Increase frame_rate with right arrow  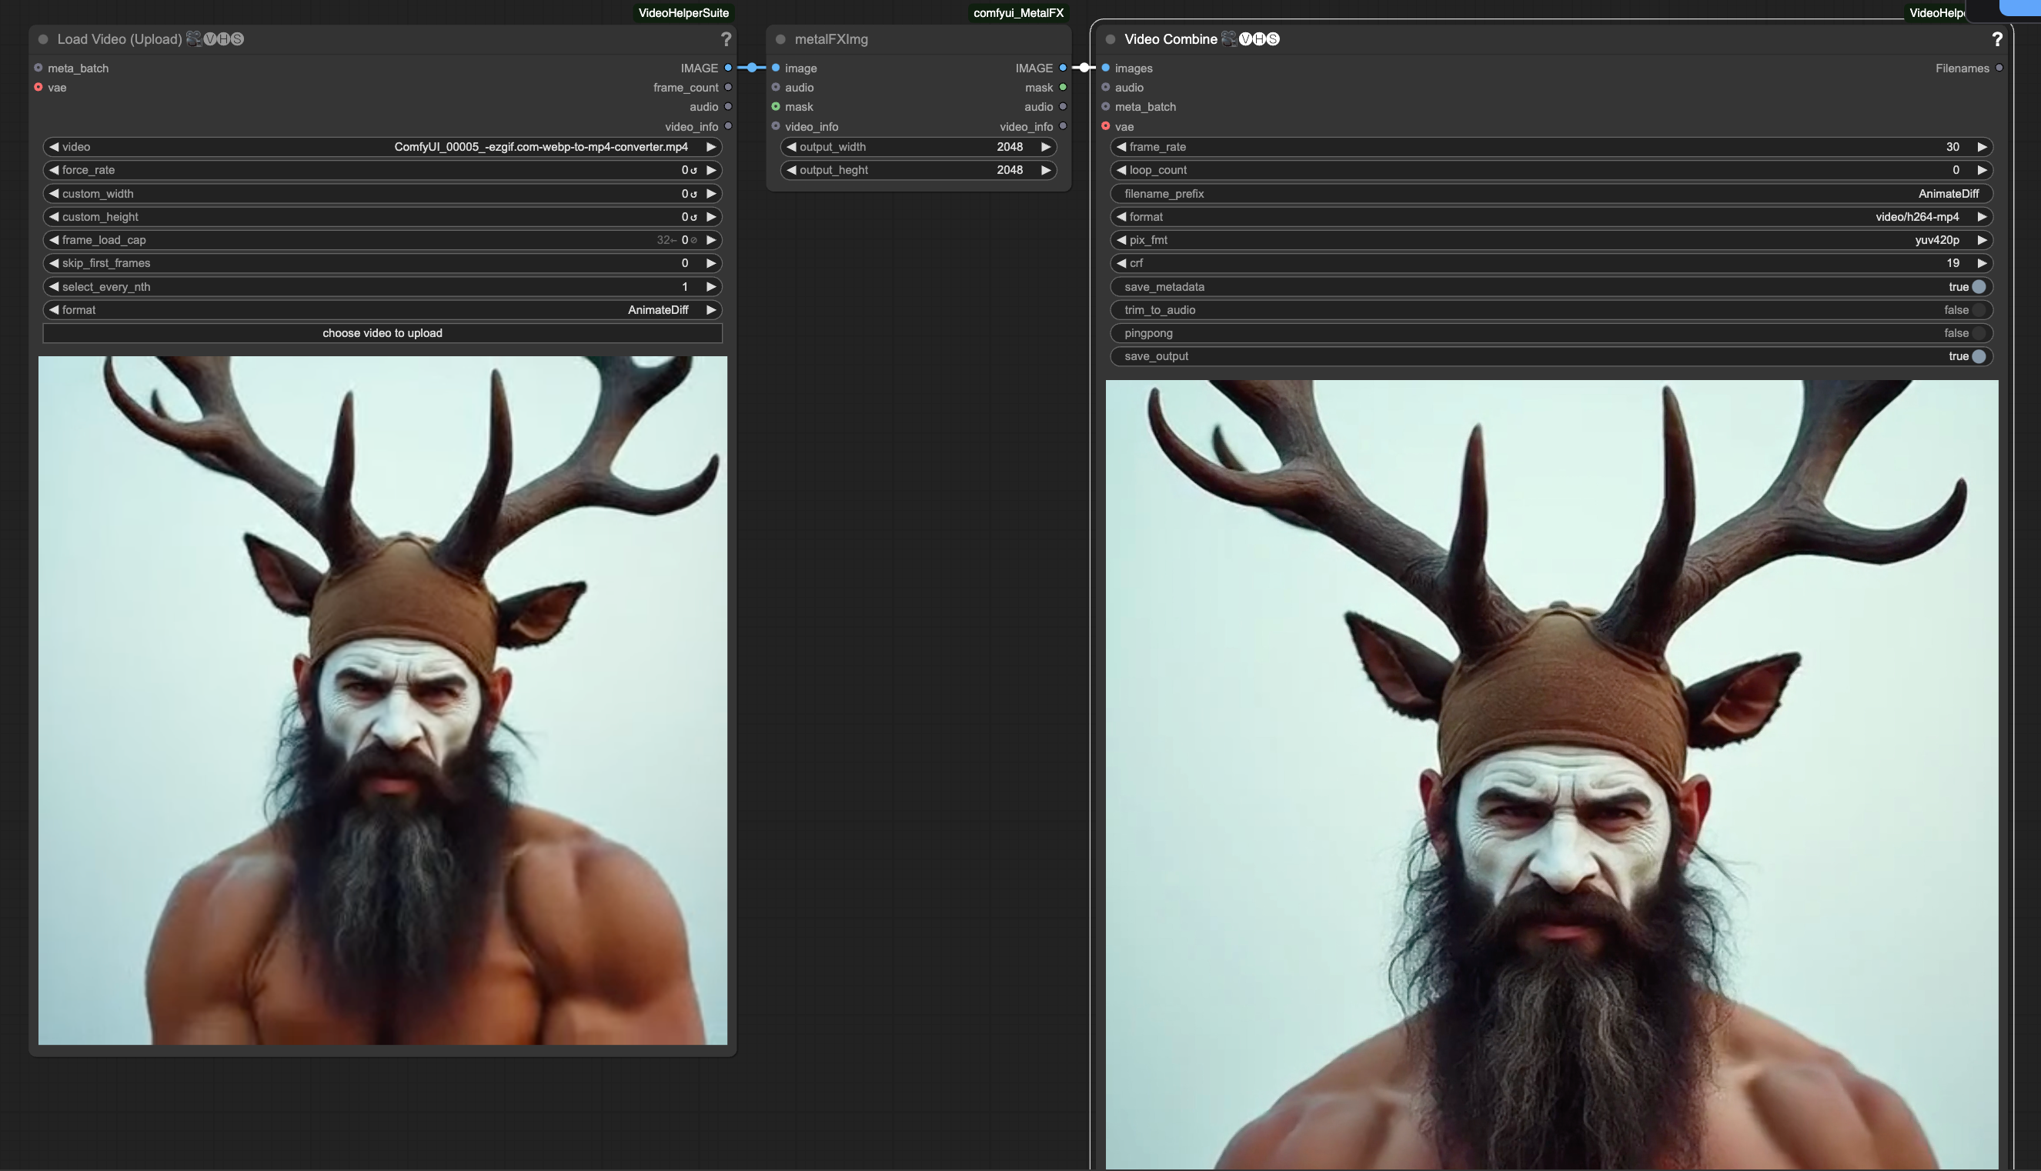[x=1983, y=146]
